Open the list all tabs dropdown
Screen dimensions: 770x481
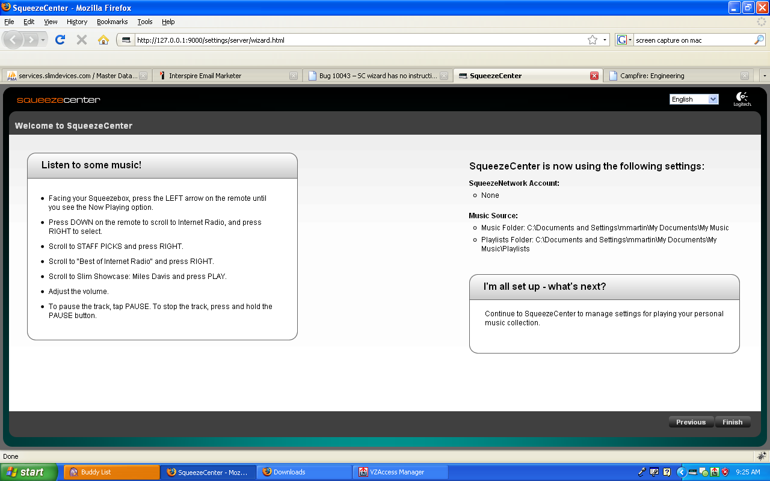click(764, 76)
